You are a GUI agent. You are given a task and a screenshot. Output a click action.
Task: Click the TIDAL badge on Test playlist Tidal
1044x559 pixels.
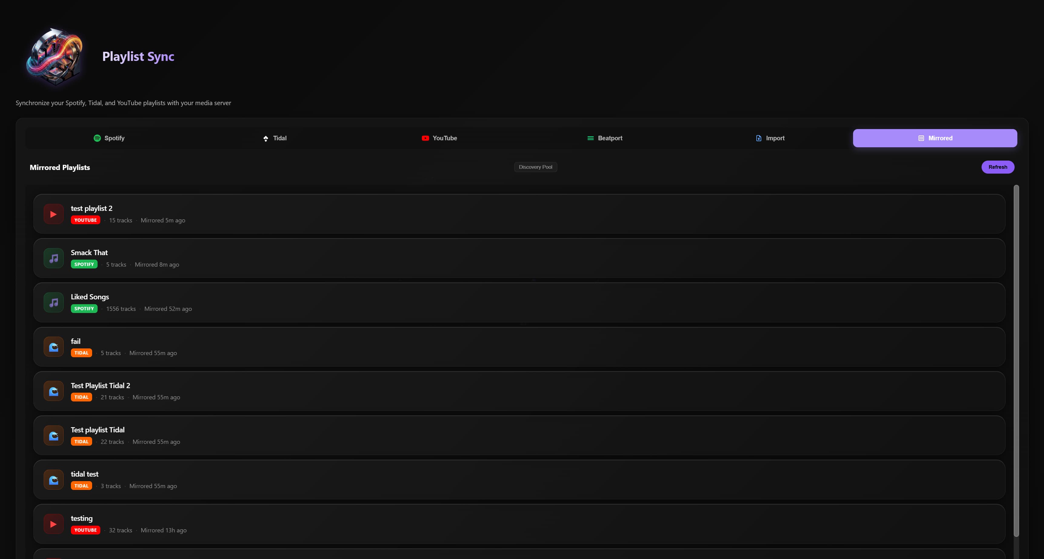point(82,441)
